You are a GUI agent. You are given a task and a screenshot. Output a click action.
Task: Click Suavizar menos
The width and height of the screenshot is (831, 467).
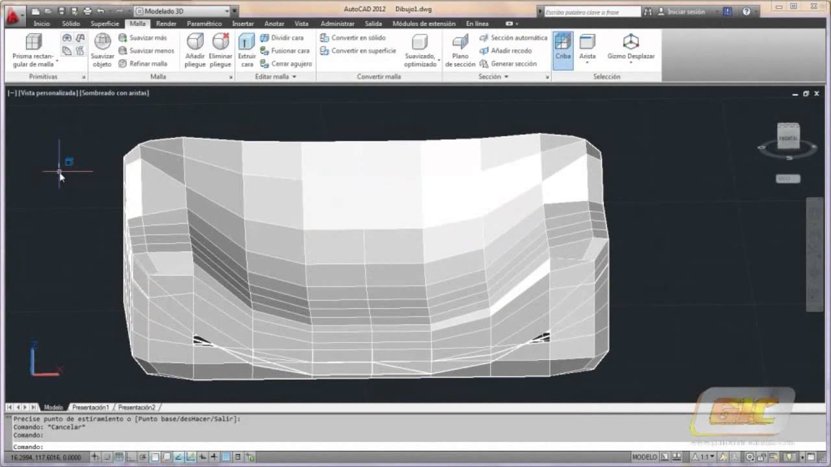pos(146,51)
